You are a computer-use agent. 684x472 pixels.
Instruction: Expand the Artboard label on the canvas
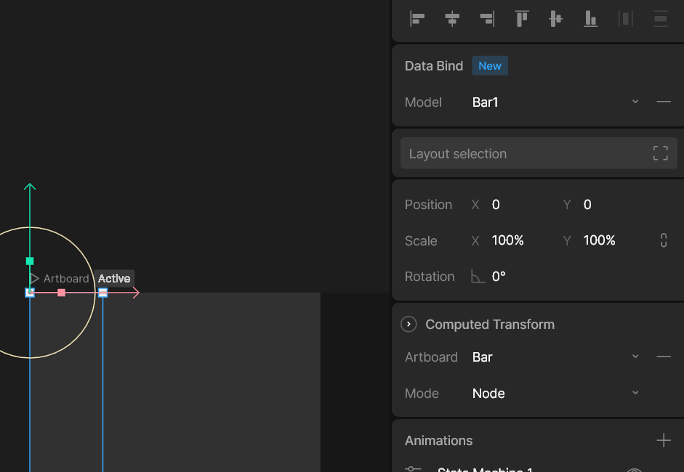click(34, 278)
